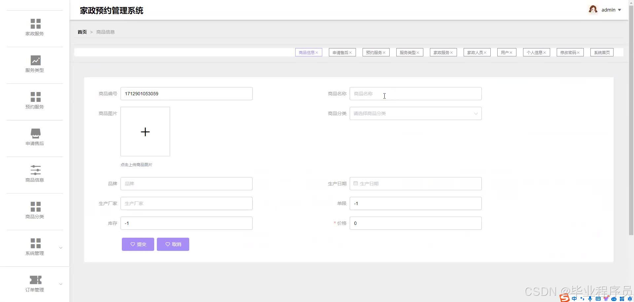634x302 pixels.
Task: Expand 订单管理 submenu chevron
Action: (61, 284)
